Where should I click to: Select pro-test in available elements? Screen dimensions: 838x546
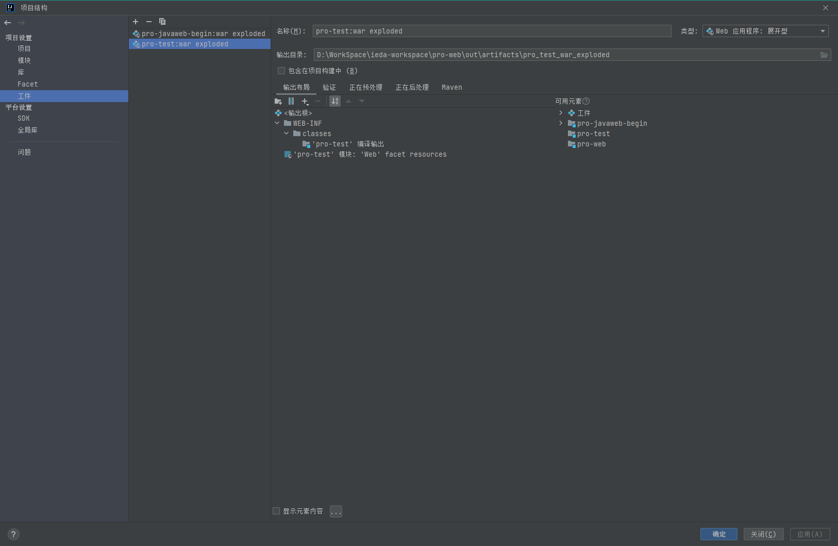589,134
